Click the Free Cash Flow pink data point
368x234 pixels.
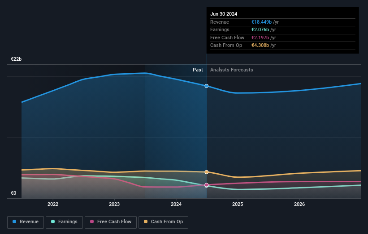207,185
